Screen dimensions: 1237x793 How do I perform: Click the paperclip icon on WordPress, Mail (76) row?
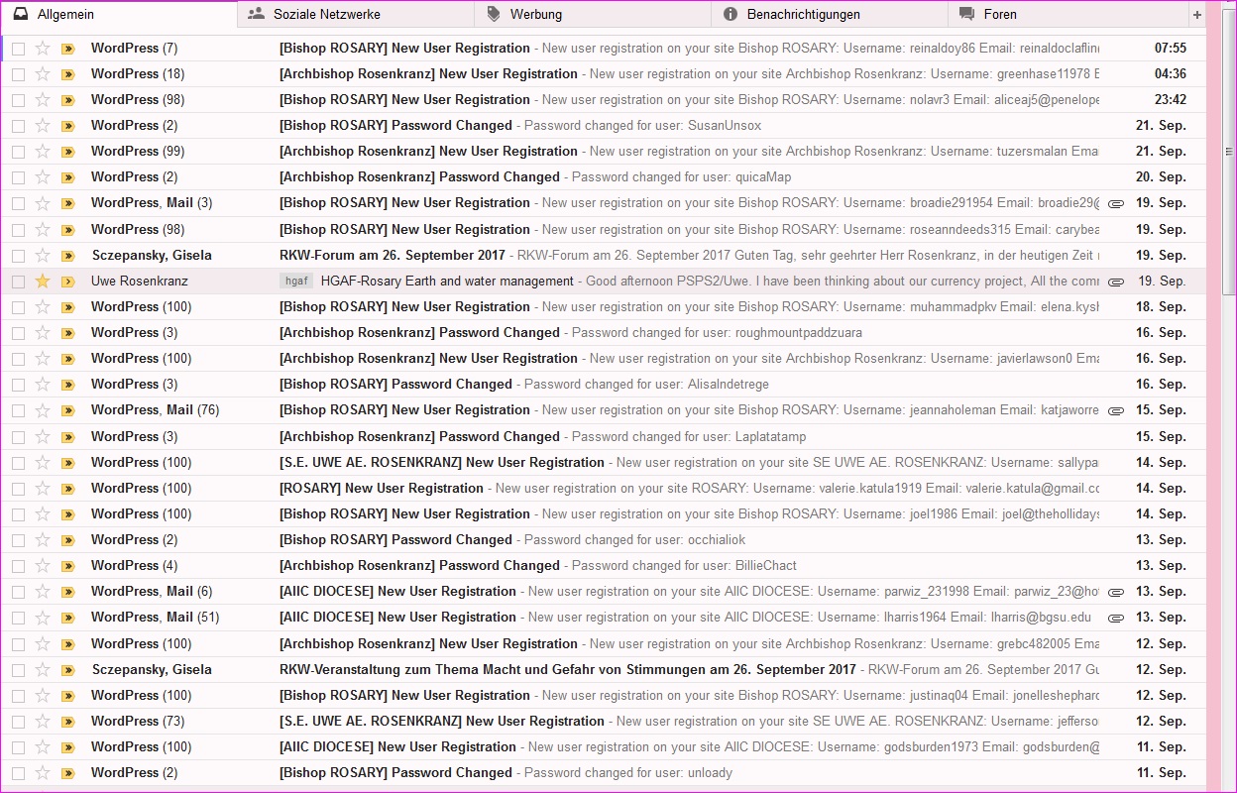(x=1116, y=410)
